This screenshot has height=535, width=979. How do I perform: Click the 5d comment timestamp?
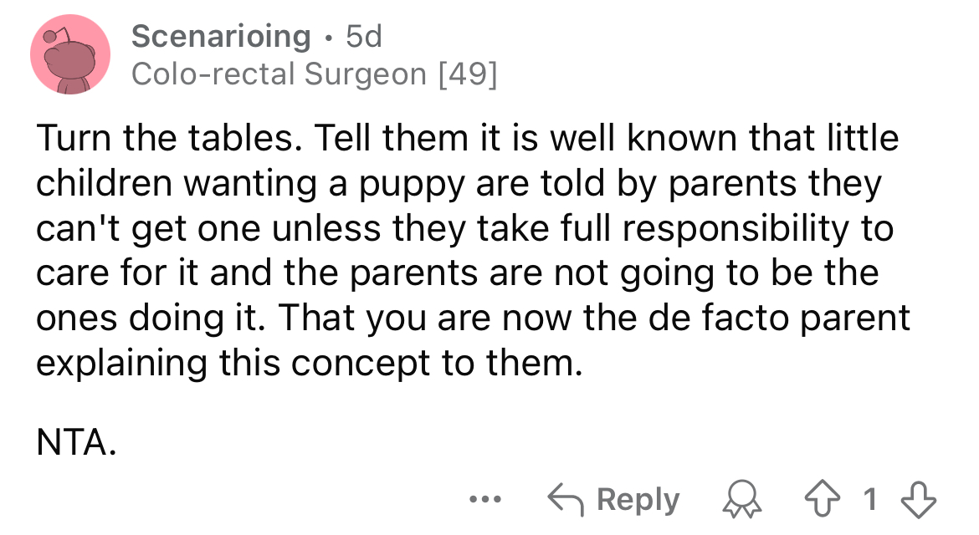point(364,36)
